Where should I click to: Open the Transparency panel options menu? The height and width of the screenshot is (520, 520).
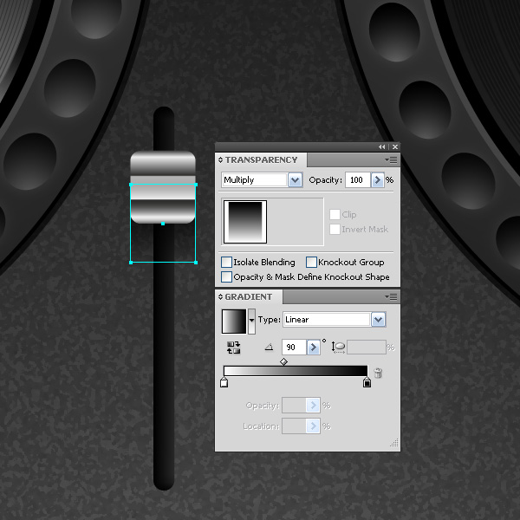point(391,160)
